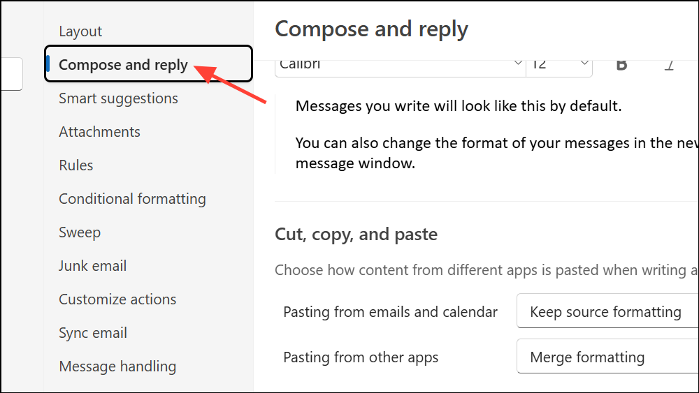Screen dimensions: 699x393
Task: Click the search box at the left edge
Action: click(11, 74)
